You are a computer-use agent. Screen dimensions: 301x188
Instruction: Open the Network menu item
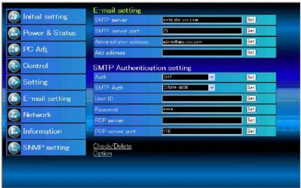click(x=46, y=115)
